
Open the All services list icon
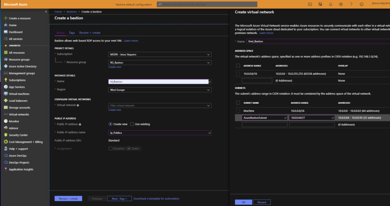[6, 39]
